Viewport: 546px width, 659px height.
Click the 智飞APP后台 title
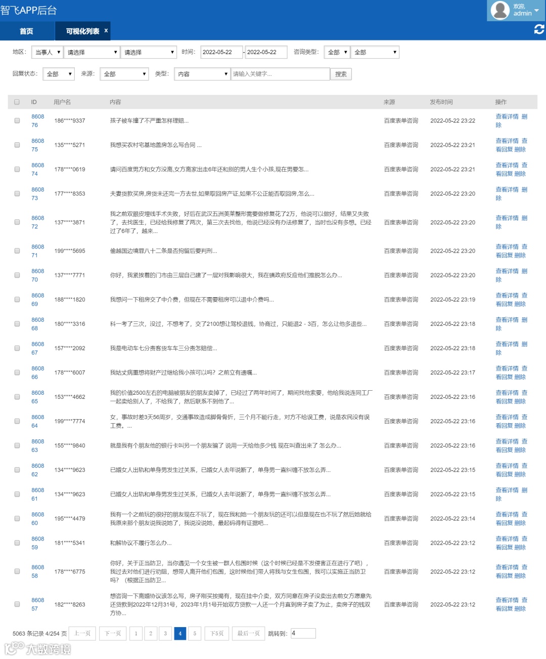29,10
